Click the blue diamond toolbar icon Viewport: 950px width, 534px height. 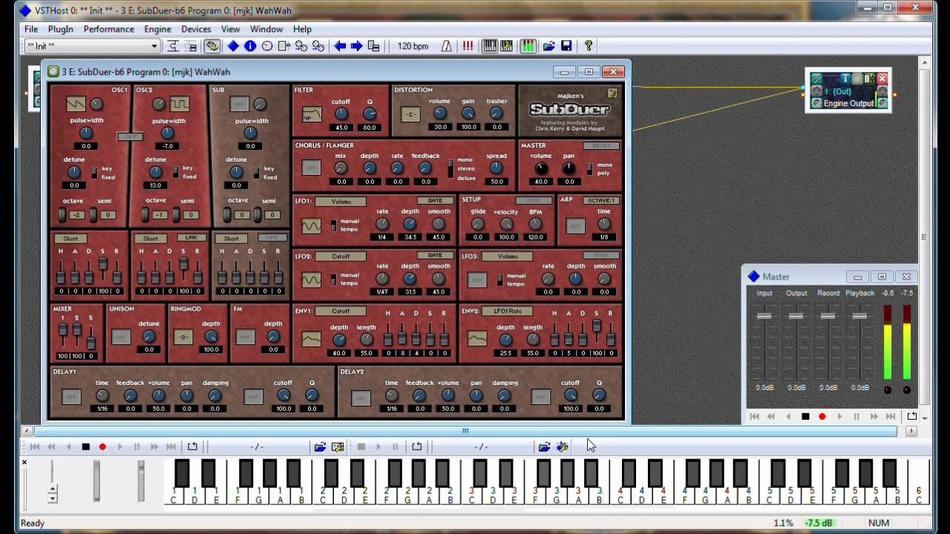233,46
